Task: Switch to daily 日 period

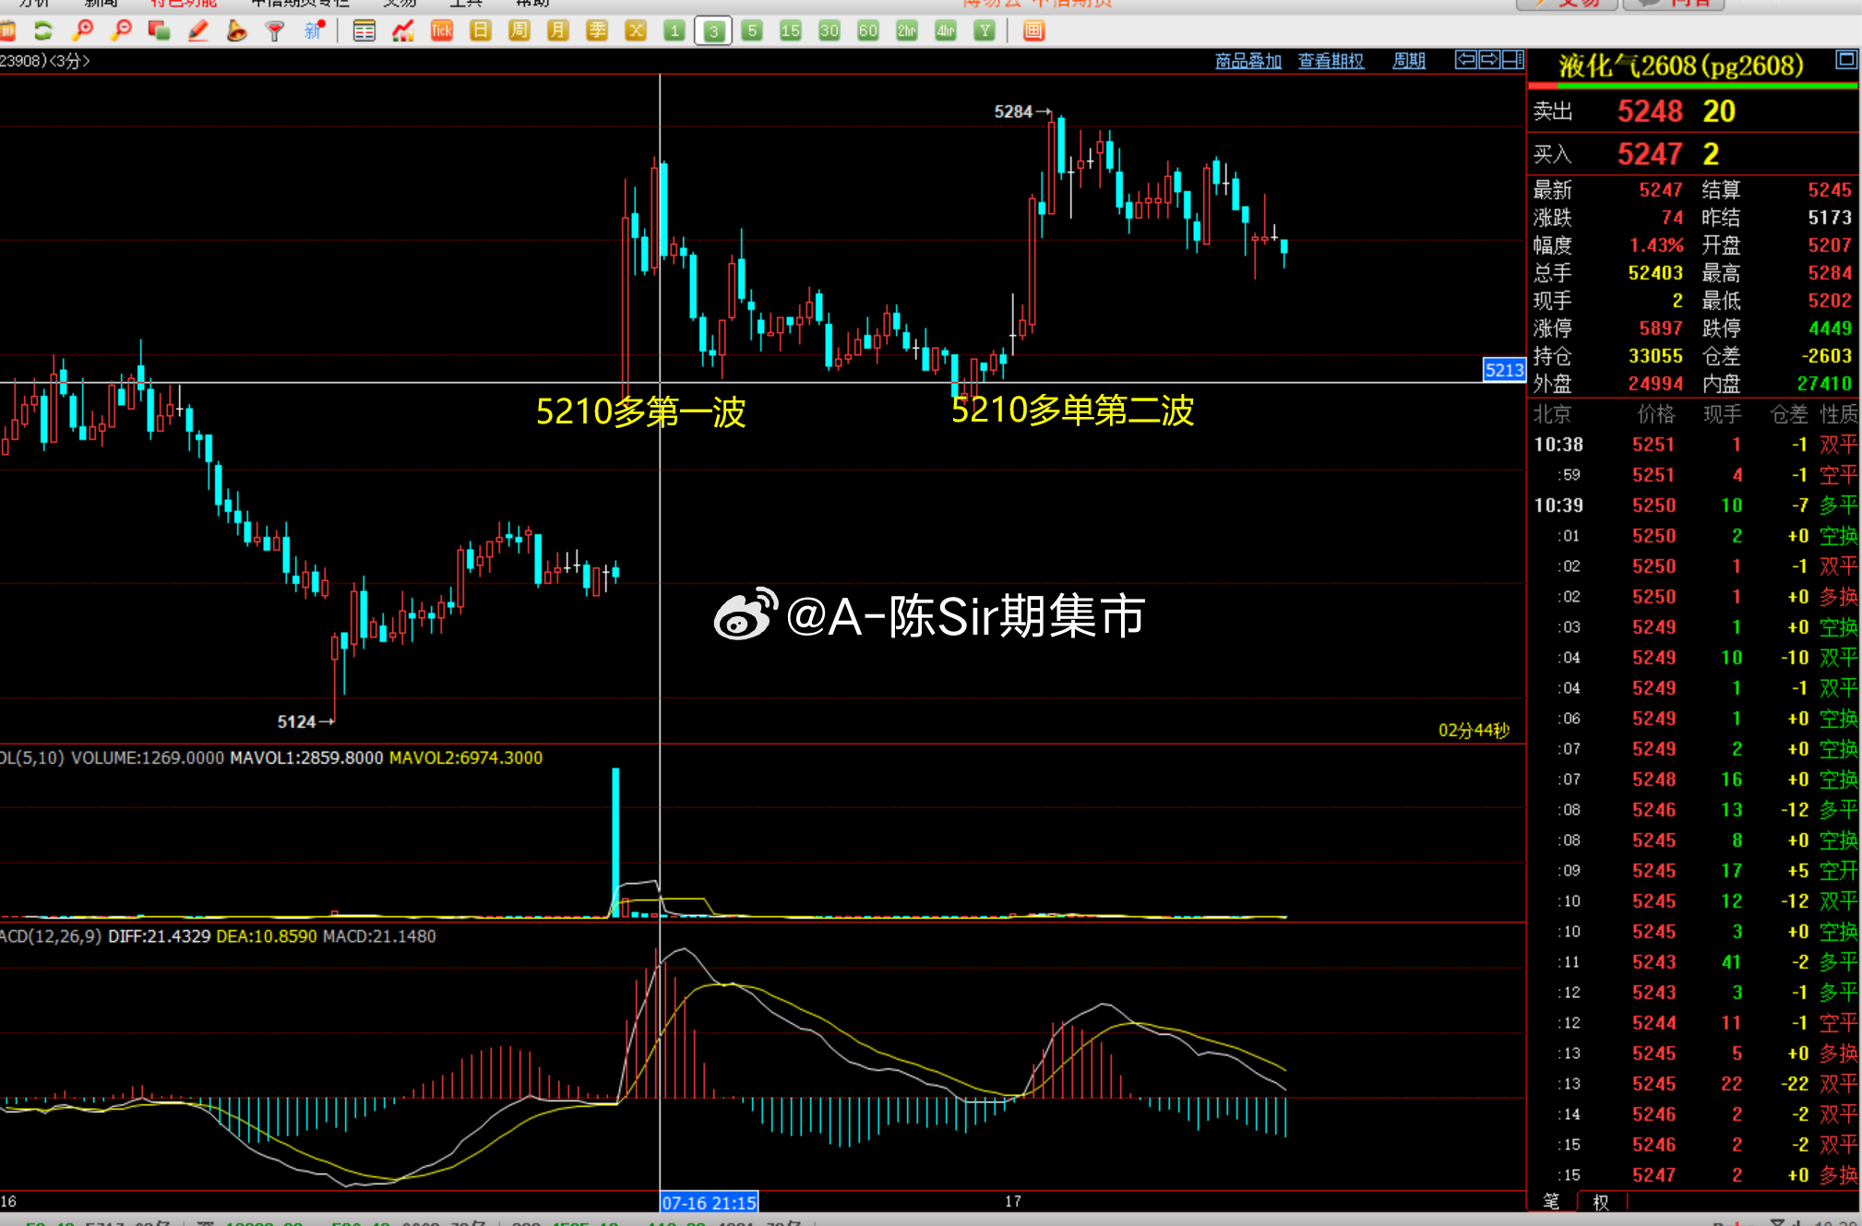Action: click(481, 31)
